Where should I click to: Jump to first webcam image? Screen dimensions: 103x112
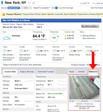click(x=70, y=101)
